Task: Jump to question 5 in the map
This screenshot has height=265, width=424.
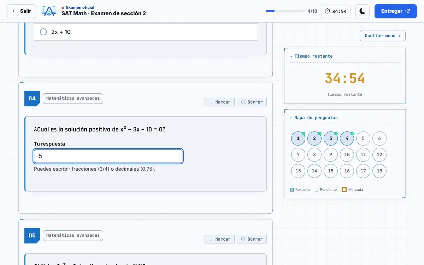Action: 363,139
